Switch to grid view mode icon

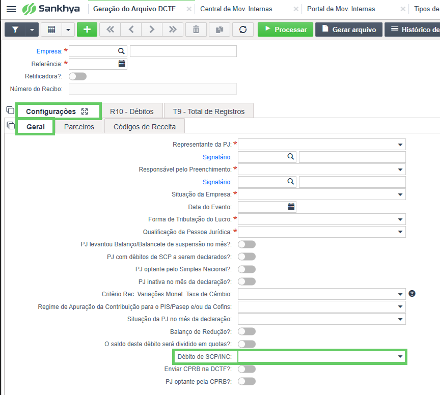pyautogui.click(x=51, y=30)
